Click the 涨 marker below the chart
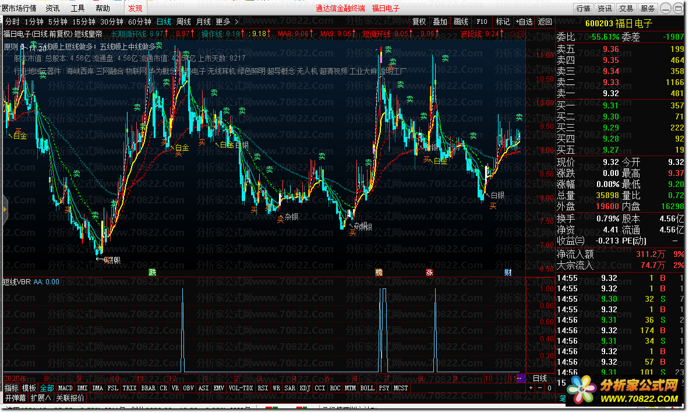 pyautogui.click(x=429, y=273)
